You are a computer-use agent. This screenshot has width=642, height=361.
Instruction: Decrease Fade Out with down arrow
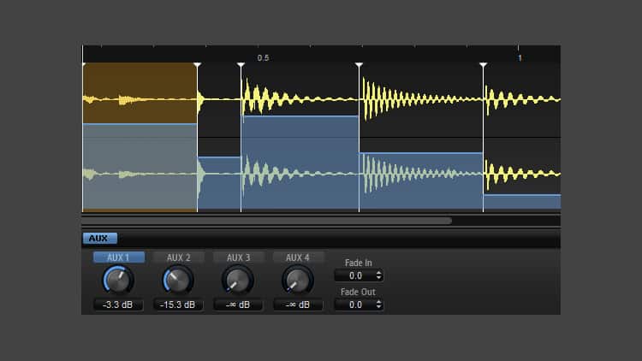pos(378,308)
